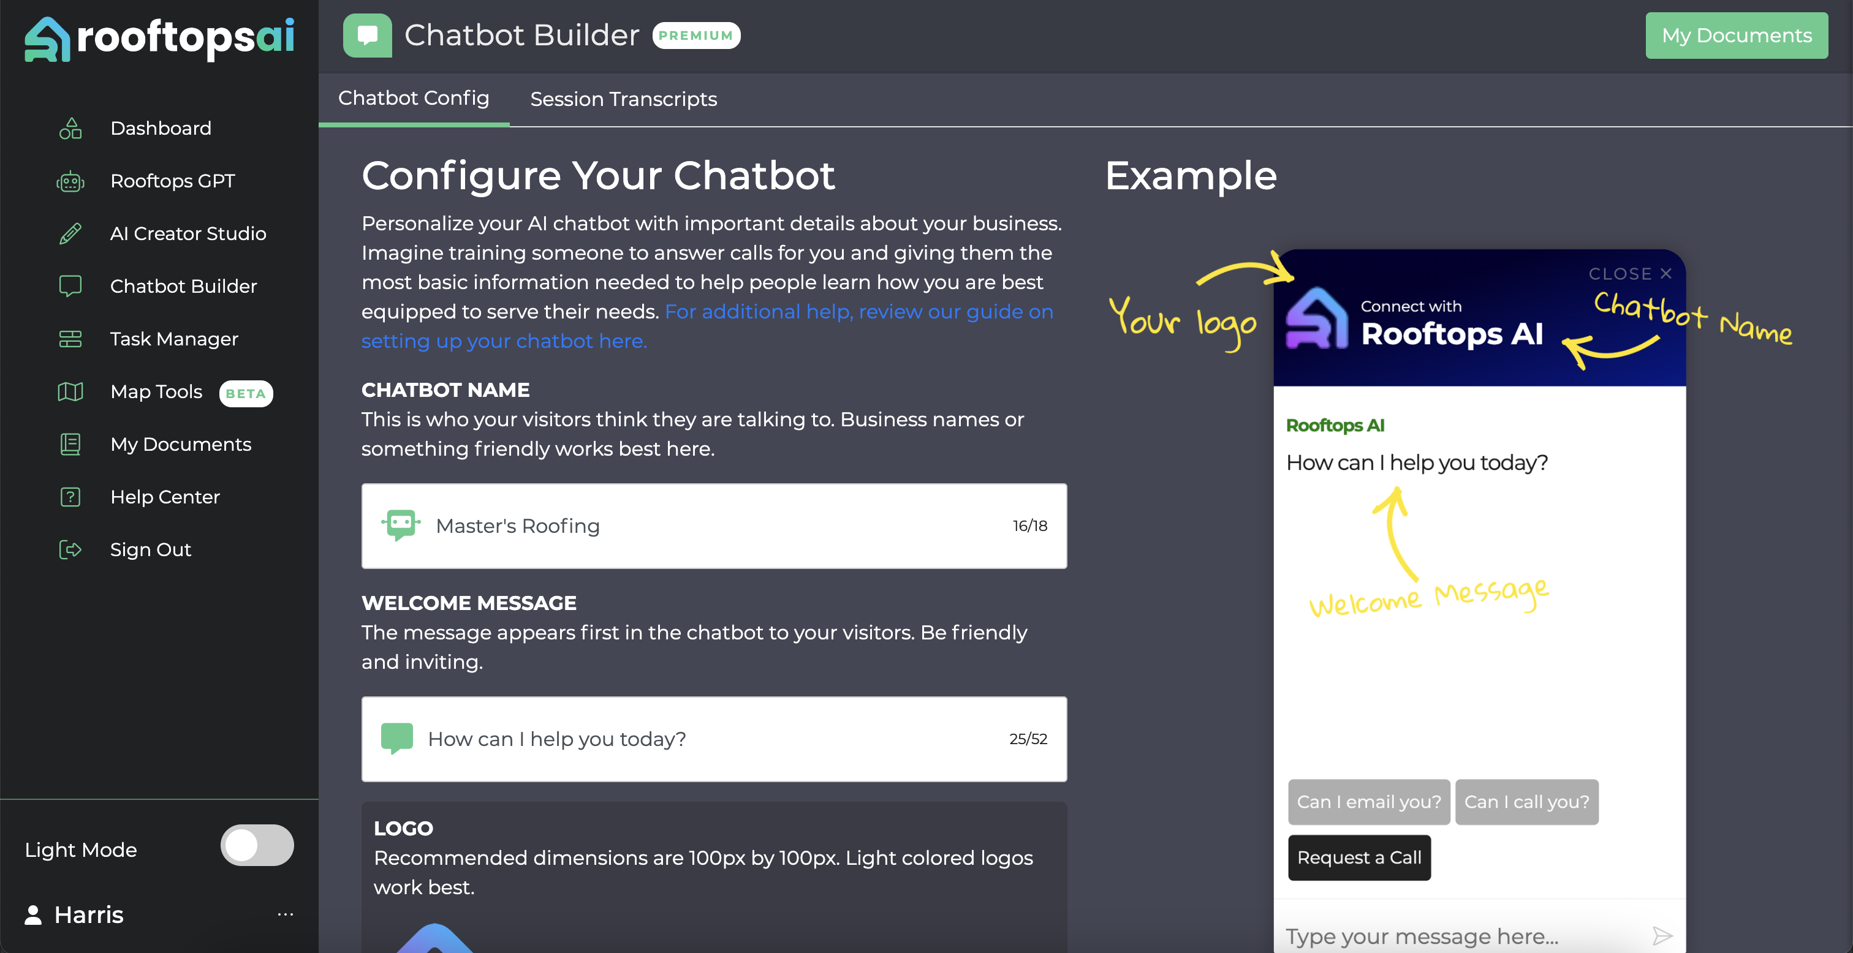
Task: Open Rooftops GPT robot icon
Action: click(x=70, y=181)
